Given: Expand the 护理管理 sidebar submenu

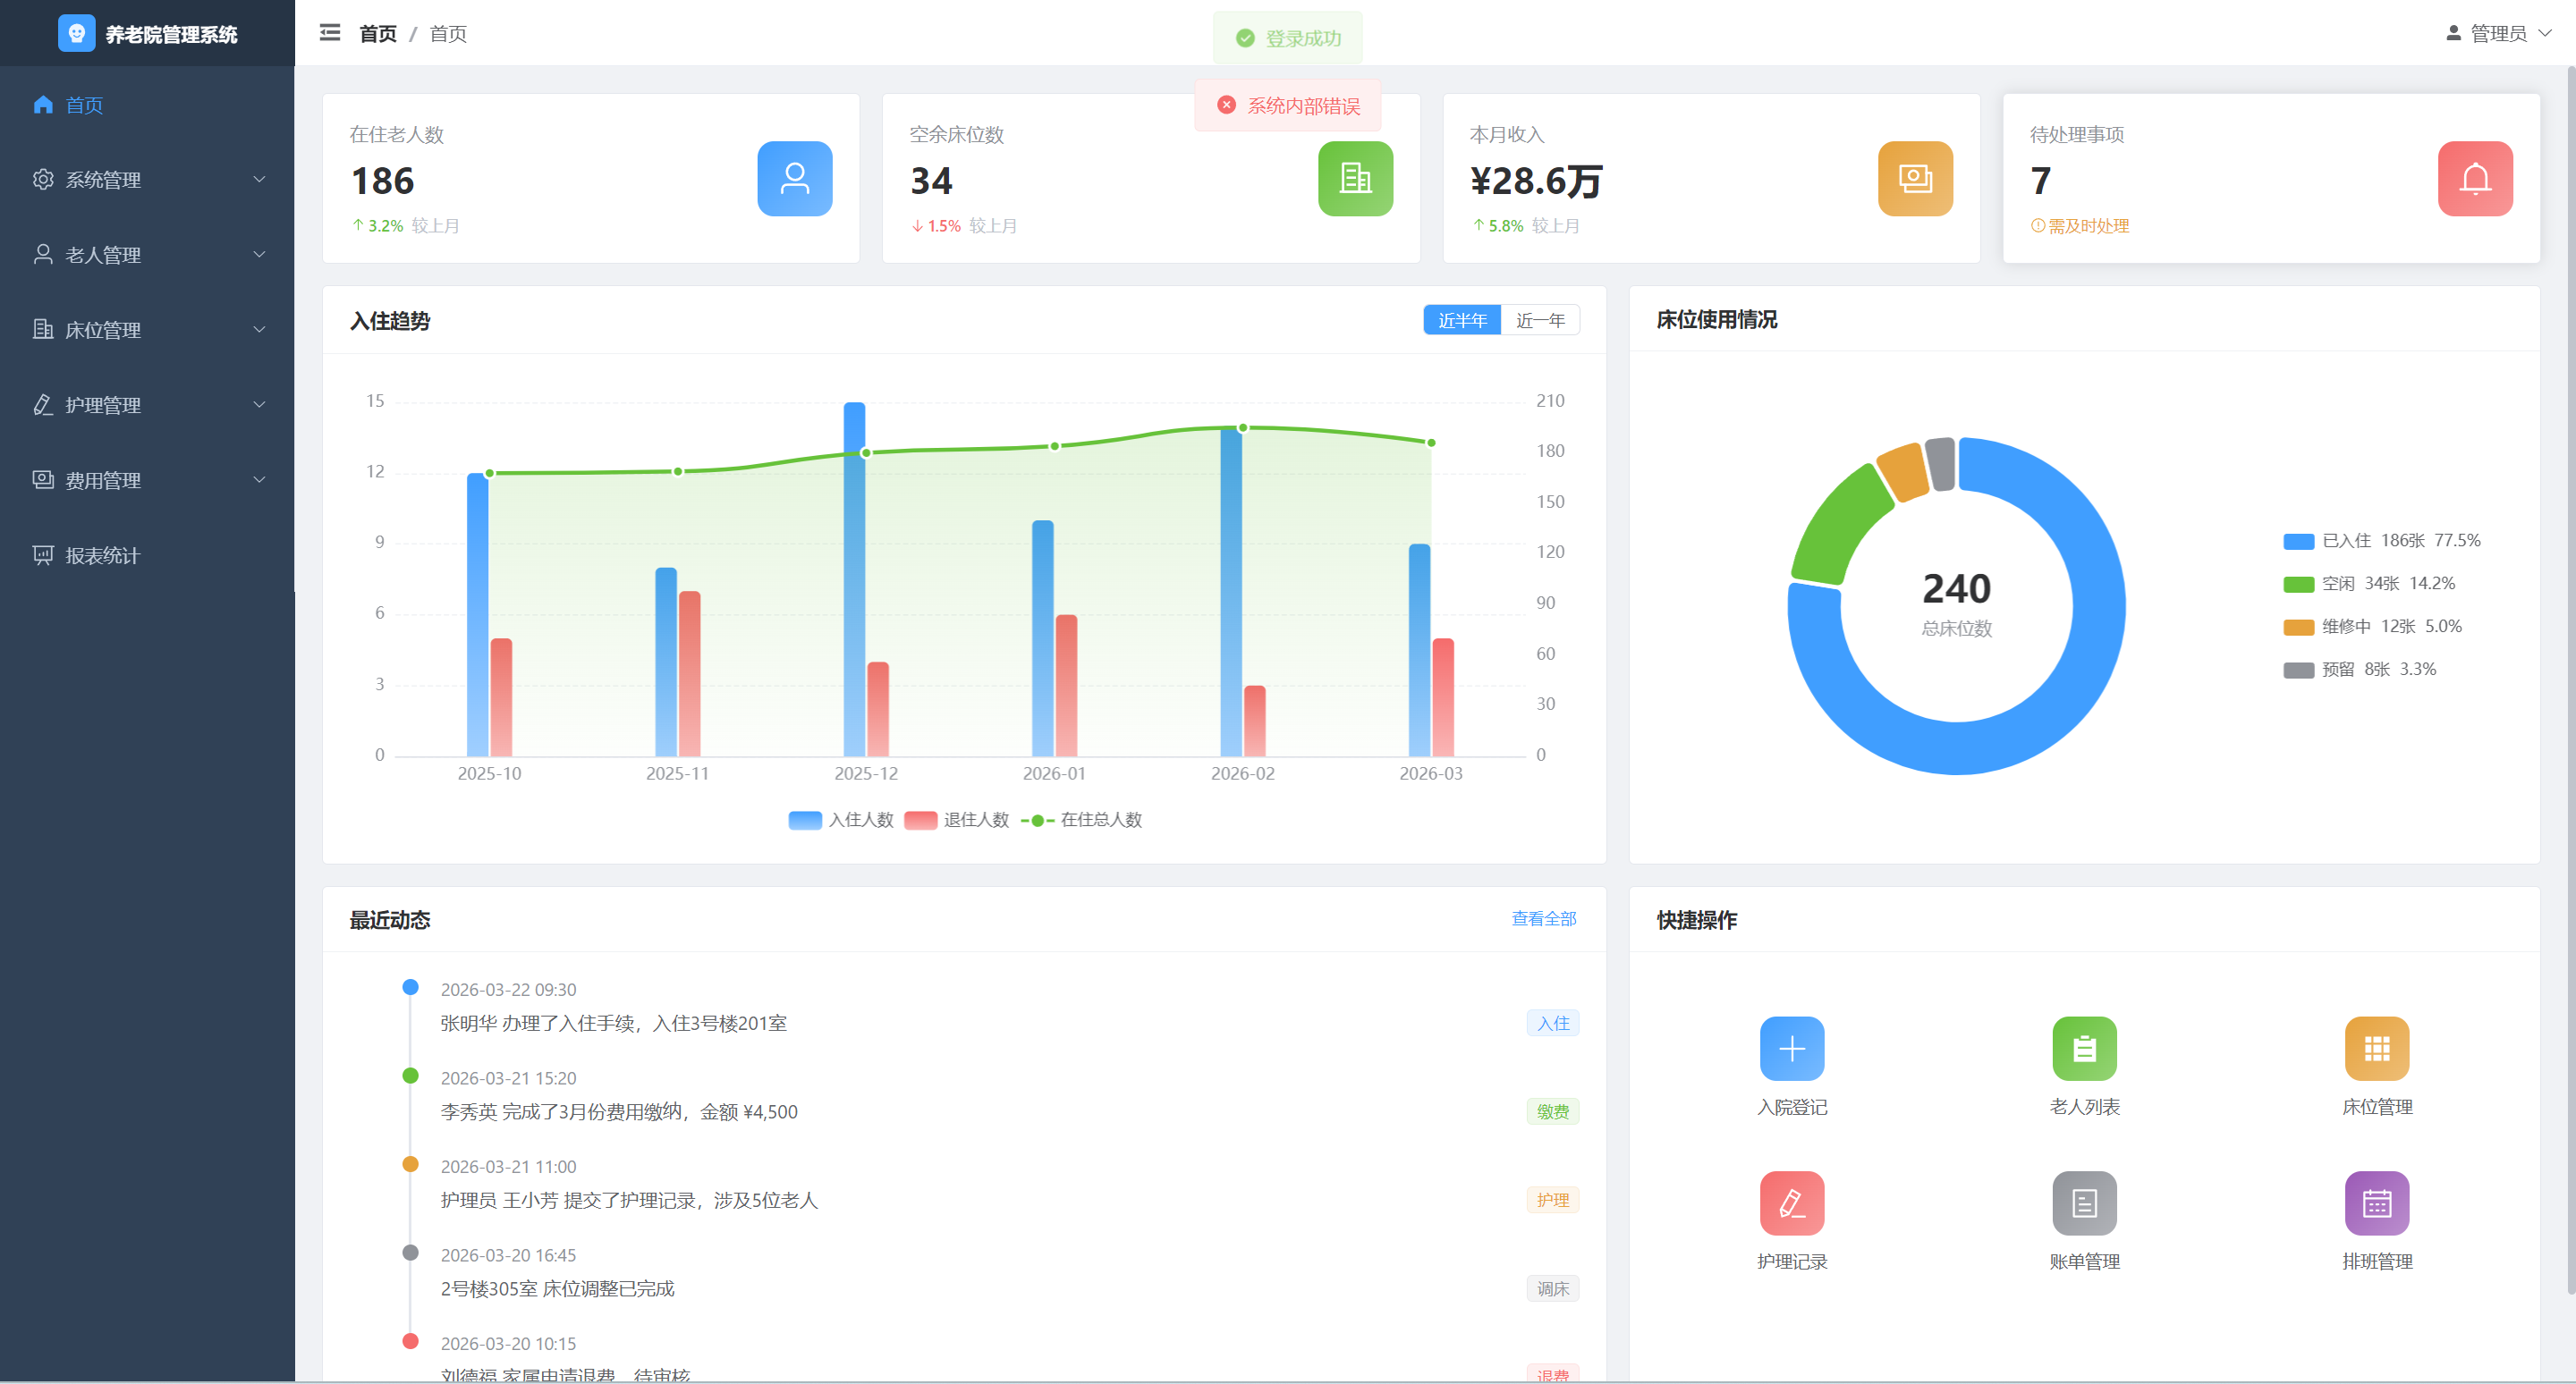Looking at the screenshot, I should pos(147,405).
